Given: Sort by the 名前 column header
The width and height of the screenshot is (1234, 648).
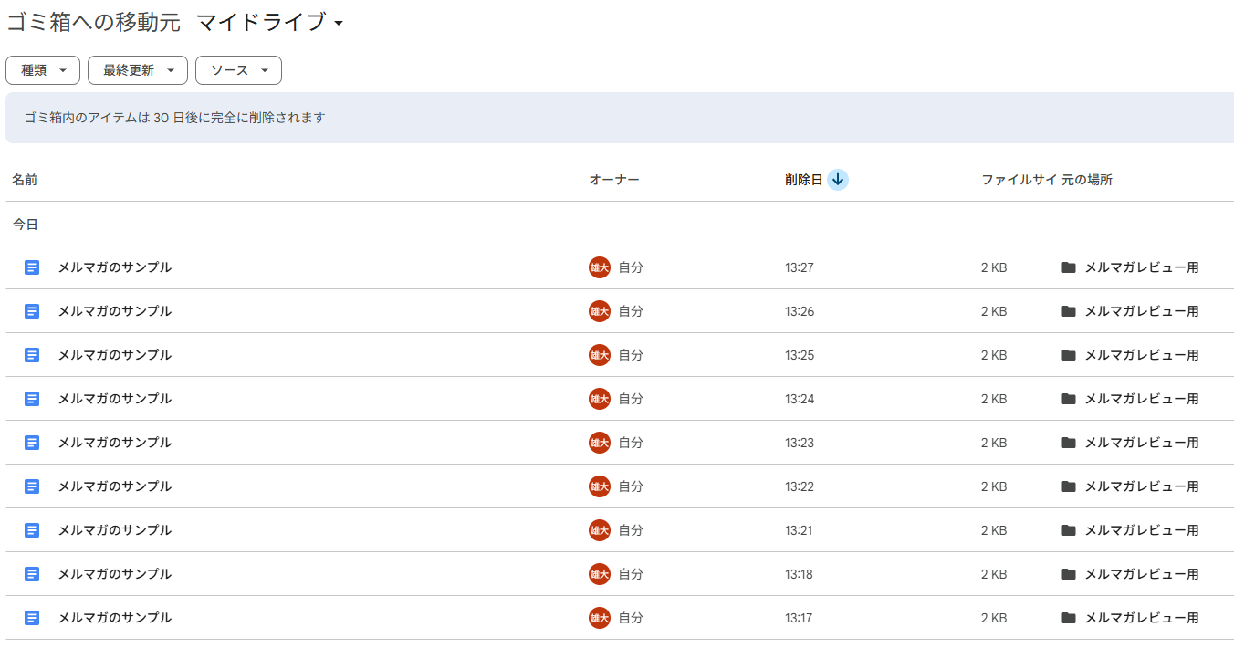Looking at the screenshot, I should [x=25, y=180].
